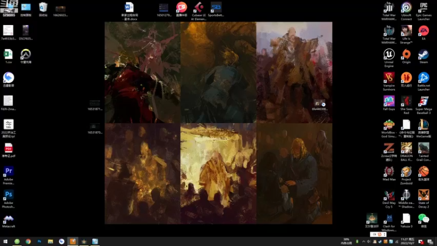Expand the hidden system tray icons
437x246 pixels.
tap(363, 242)
